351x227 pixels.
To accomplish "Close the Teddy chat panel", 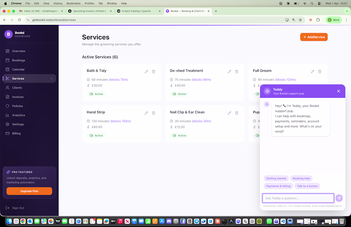I will (x=339, y=91).
